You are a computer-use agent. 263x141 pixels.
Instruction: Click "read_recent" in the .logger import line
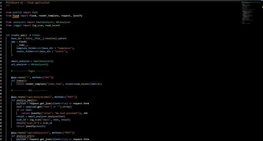pos(53,25)
